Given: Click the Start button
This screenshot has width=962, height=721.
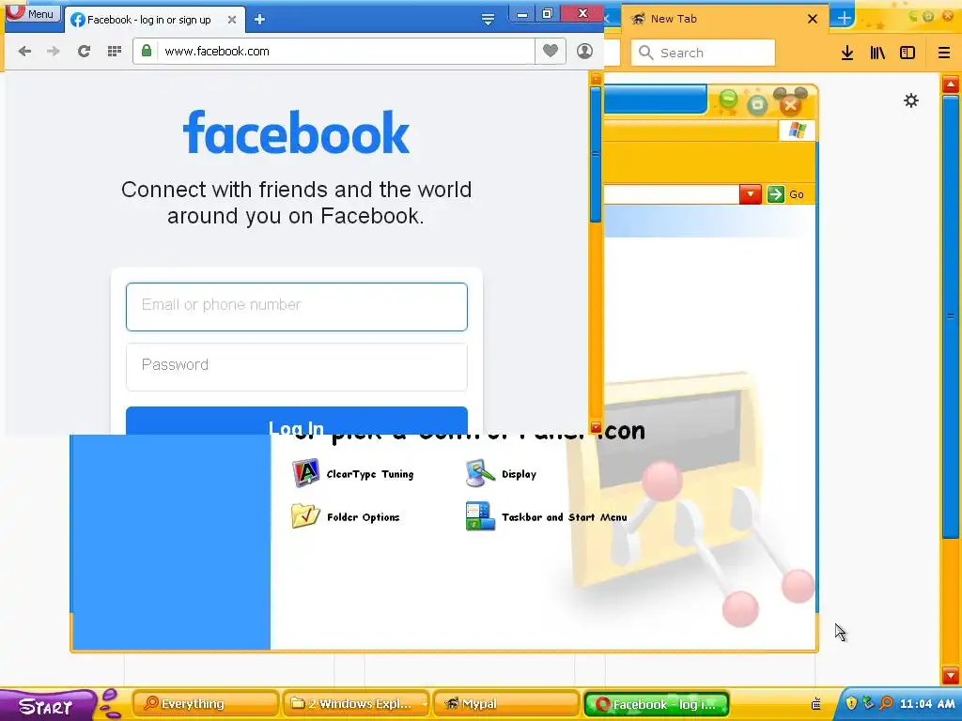Looking at the screenshot, I should pos(47,706).
